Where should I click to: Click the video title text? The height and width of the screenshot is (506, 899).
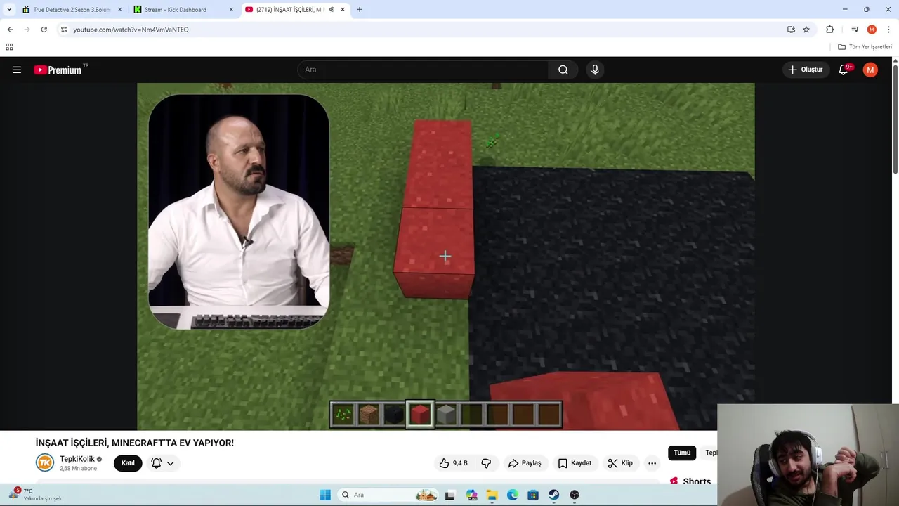pos(135,443)
